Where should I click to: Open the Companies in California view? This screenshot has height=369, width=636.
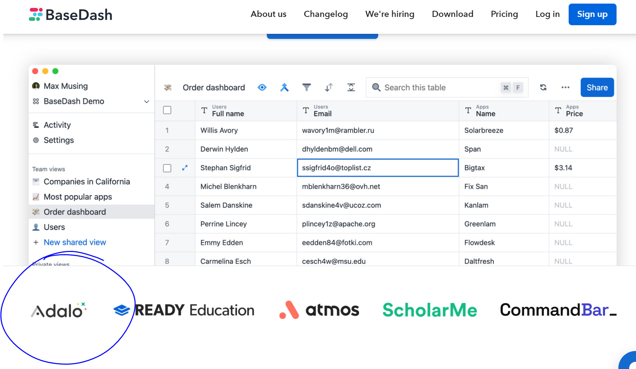tap(87, 182)
